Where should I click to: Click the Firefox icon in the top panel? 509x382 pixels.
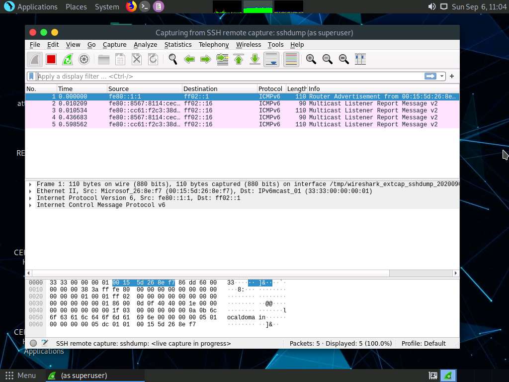(x=131, y=6)
